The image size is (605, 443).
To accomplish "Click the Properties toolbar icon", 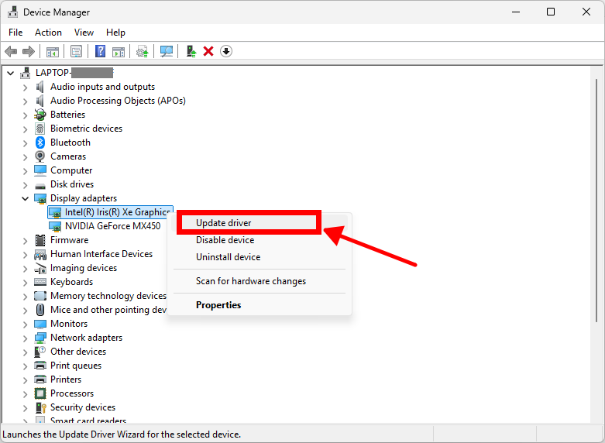I will [x=77, y=51].
